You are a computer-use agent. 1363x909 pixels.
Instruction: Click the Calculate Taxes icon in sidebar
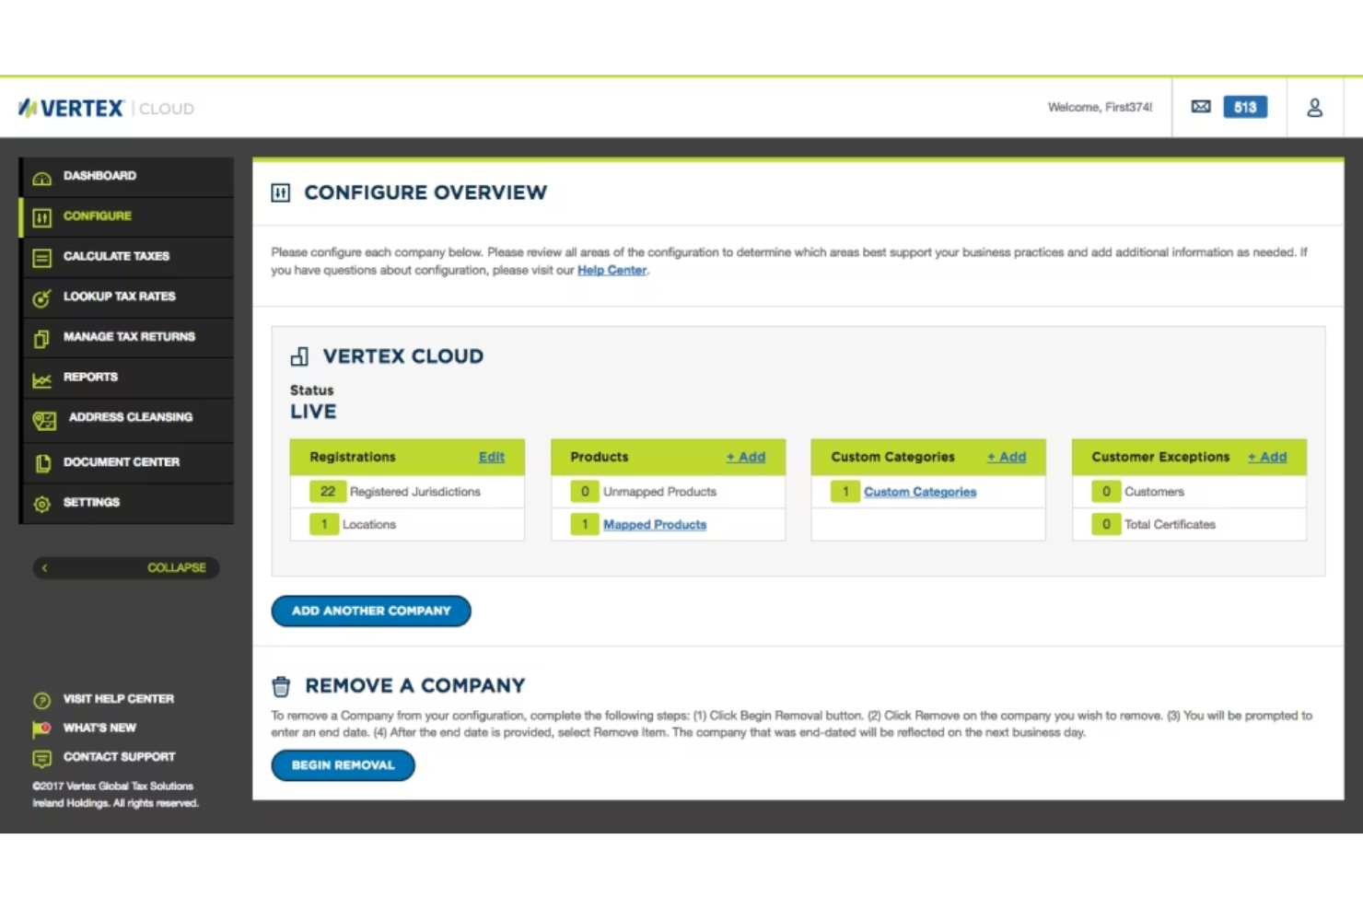[x=41, y=258]
